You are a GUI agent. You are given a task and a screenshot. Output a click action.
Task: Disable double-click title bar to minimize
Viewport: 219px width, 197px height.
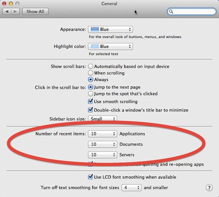[91, 110]
